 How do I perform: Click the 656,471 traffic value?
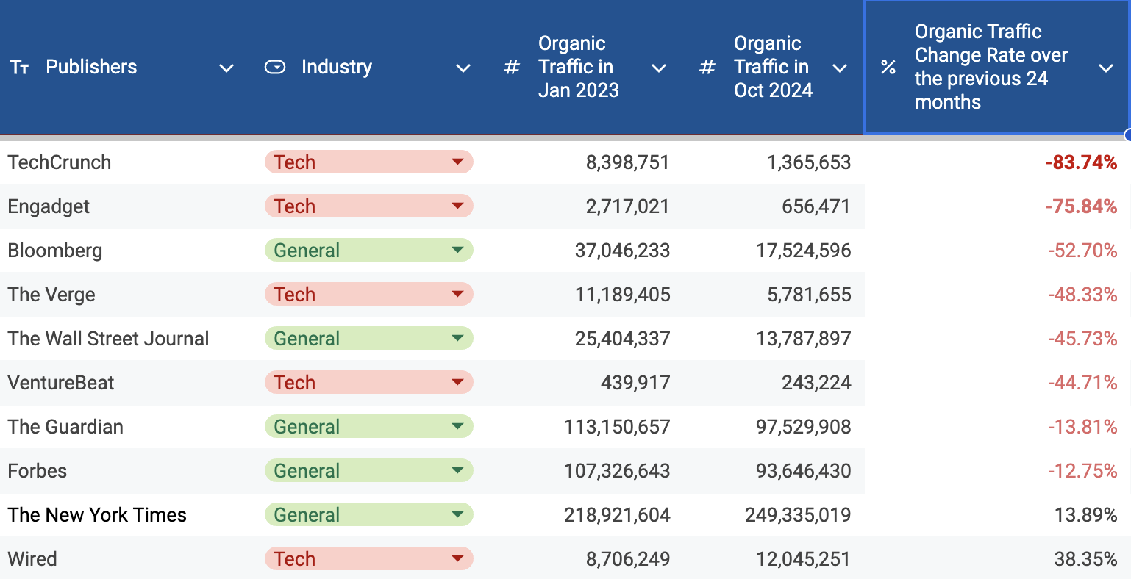(x=816, y=206)
